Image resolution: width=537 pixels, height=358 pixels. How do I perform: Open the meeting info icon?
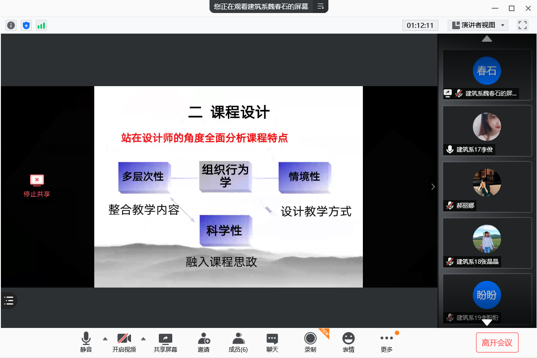(x=11, y=26)
